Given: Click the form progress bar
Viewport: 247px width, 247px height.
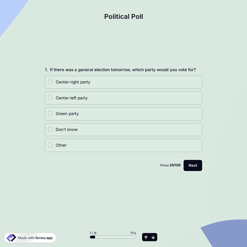Looking at the screenshot, I should (113, 237).
